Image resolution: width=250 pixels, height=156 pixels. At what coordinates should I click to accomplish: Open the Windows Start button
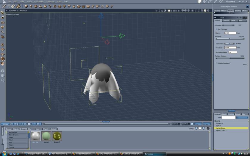point(4,154)
